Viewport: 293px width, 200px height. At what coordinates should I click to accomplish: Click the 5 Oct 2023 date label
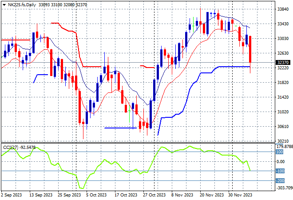tap(96, 195)
